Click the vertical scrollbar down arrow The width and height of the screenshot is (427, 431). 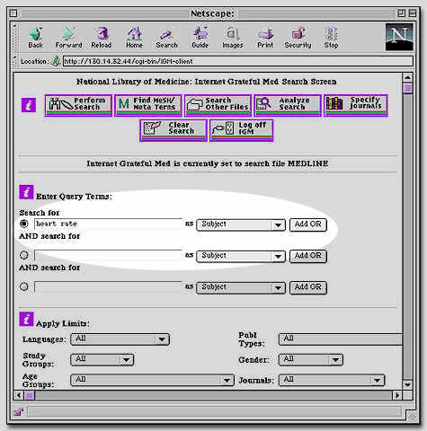tap(407, 384)
